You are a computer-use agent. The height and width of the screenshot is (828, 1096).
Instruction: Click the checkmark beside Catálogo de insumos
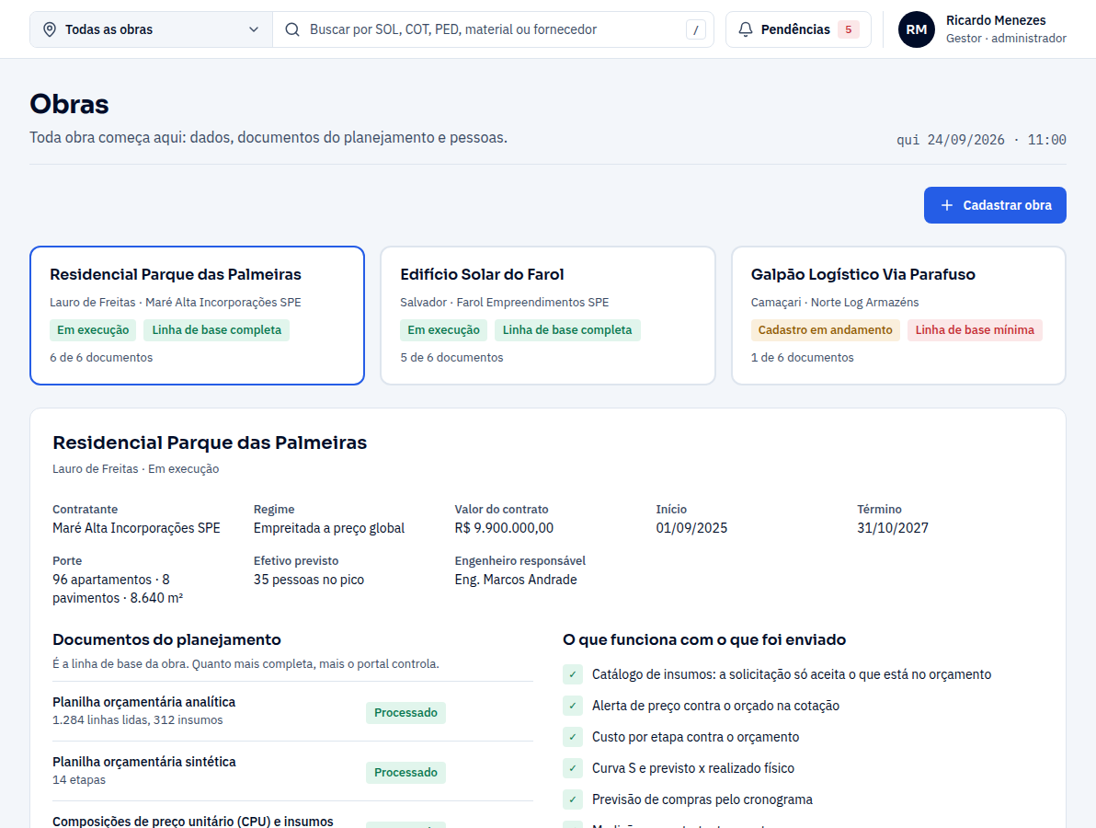[x=573, y=674]
